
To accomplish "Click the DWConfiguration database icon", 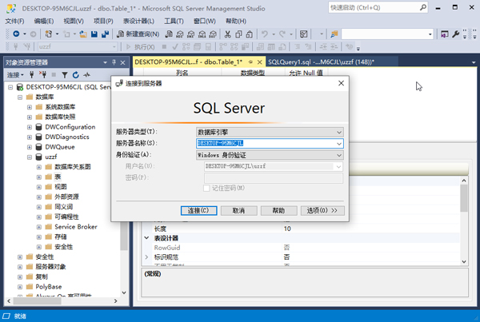I will pyautogui.click(x=38, y=127).
